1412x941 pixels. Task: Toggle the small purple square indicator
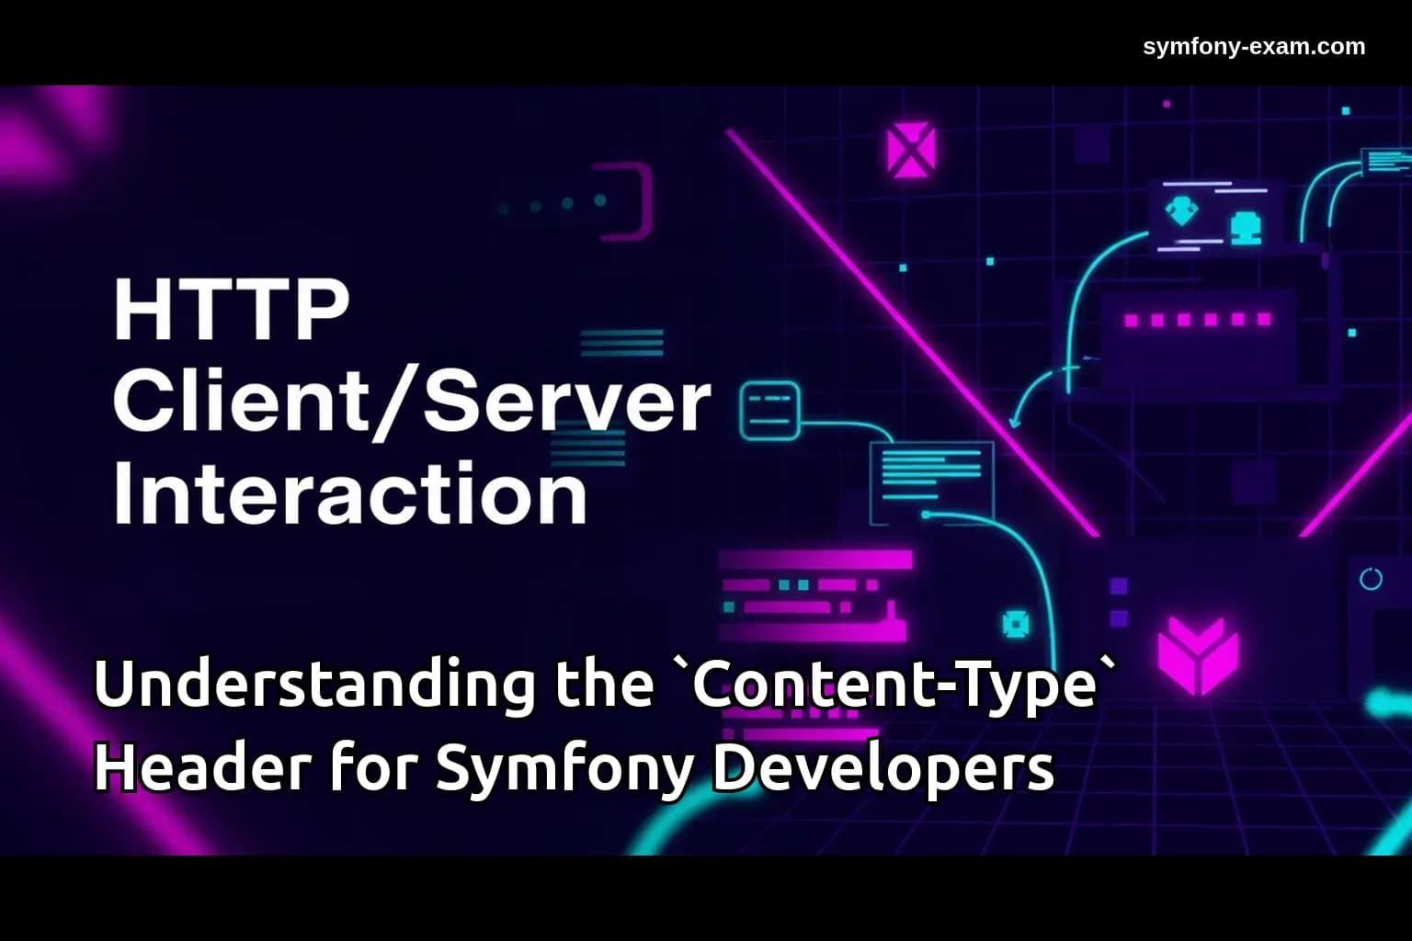(x=1118, y=586)
